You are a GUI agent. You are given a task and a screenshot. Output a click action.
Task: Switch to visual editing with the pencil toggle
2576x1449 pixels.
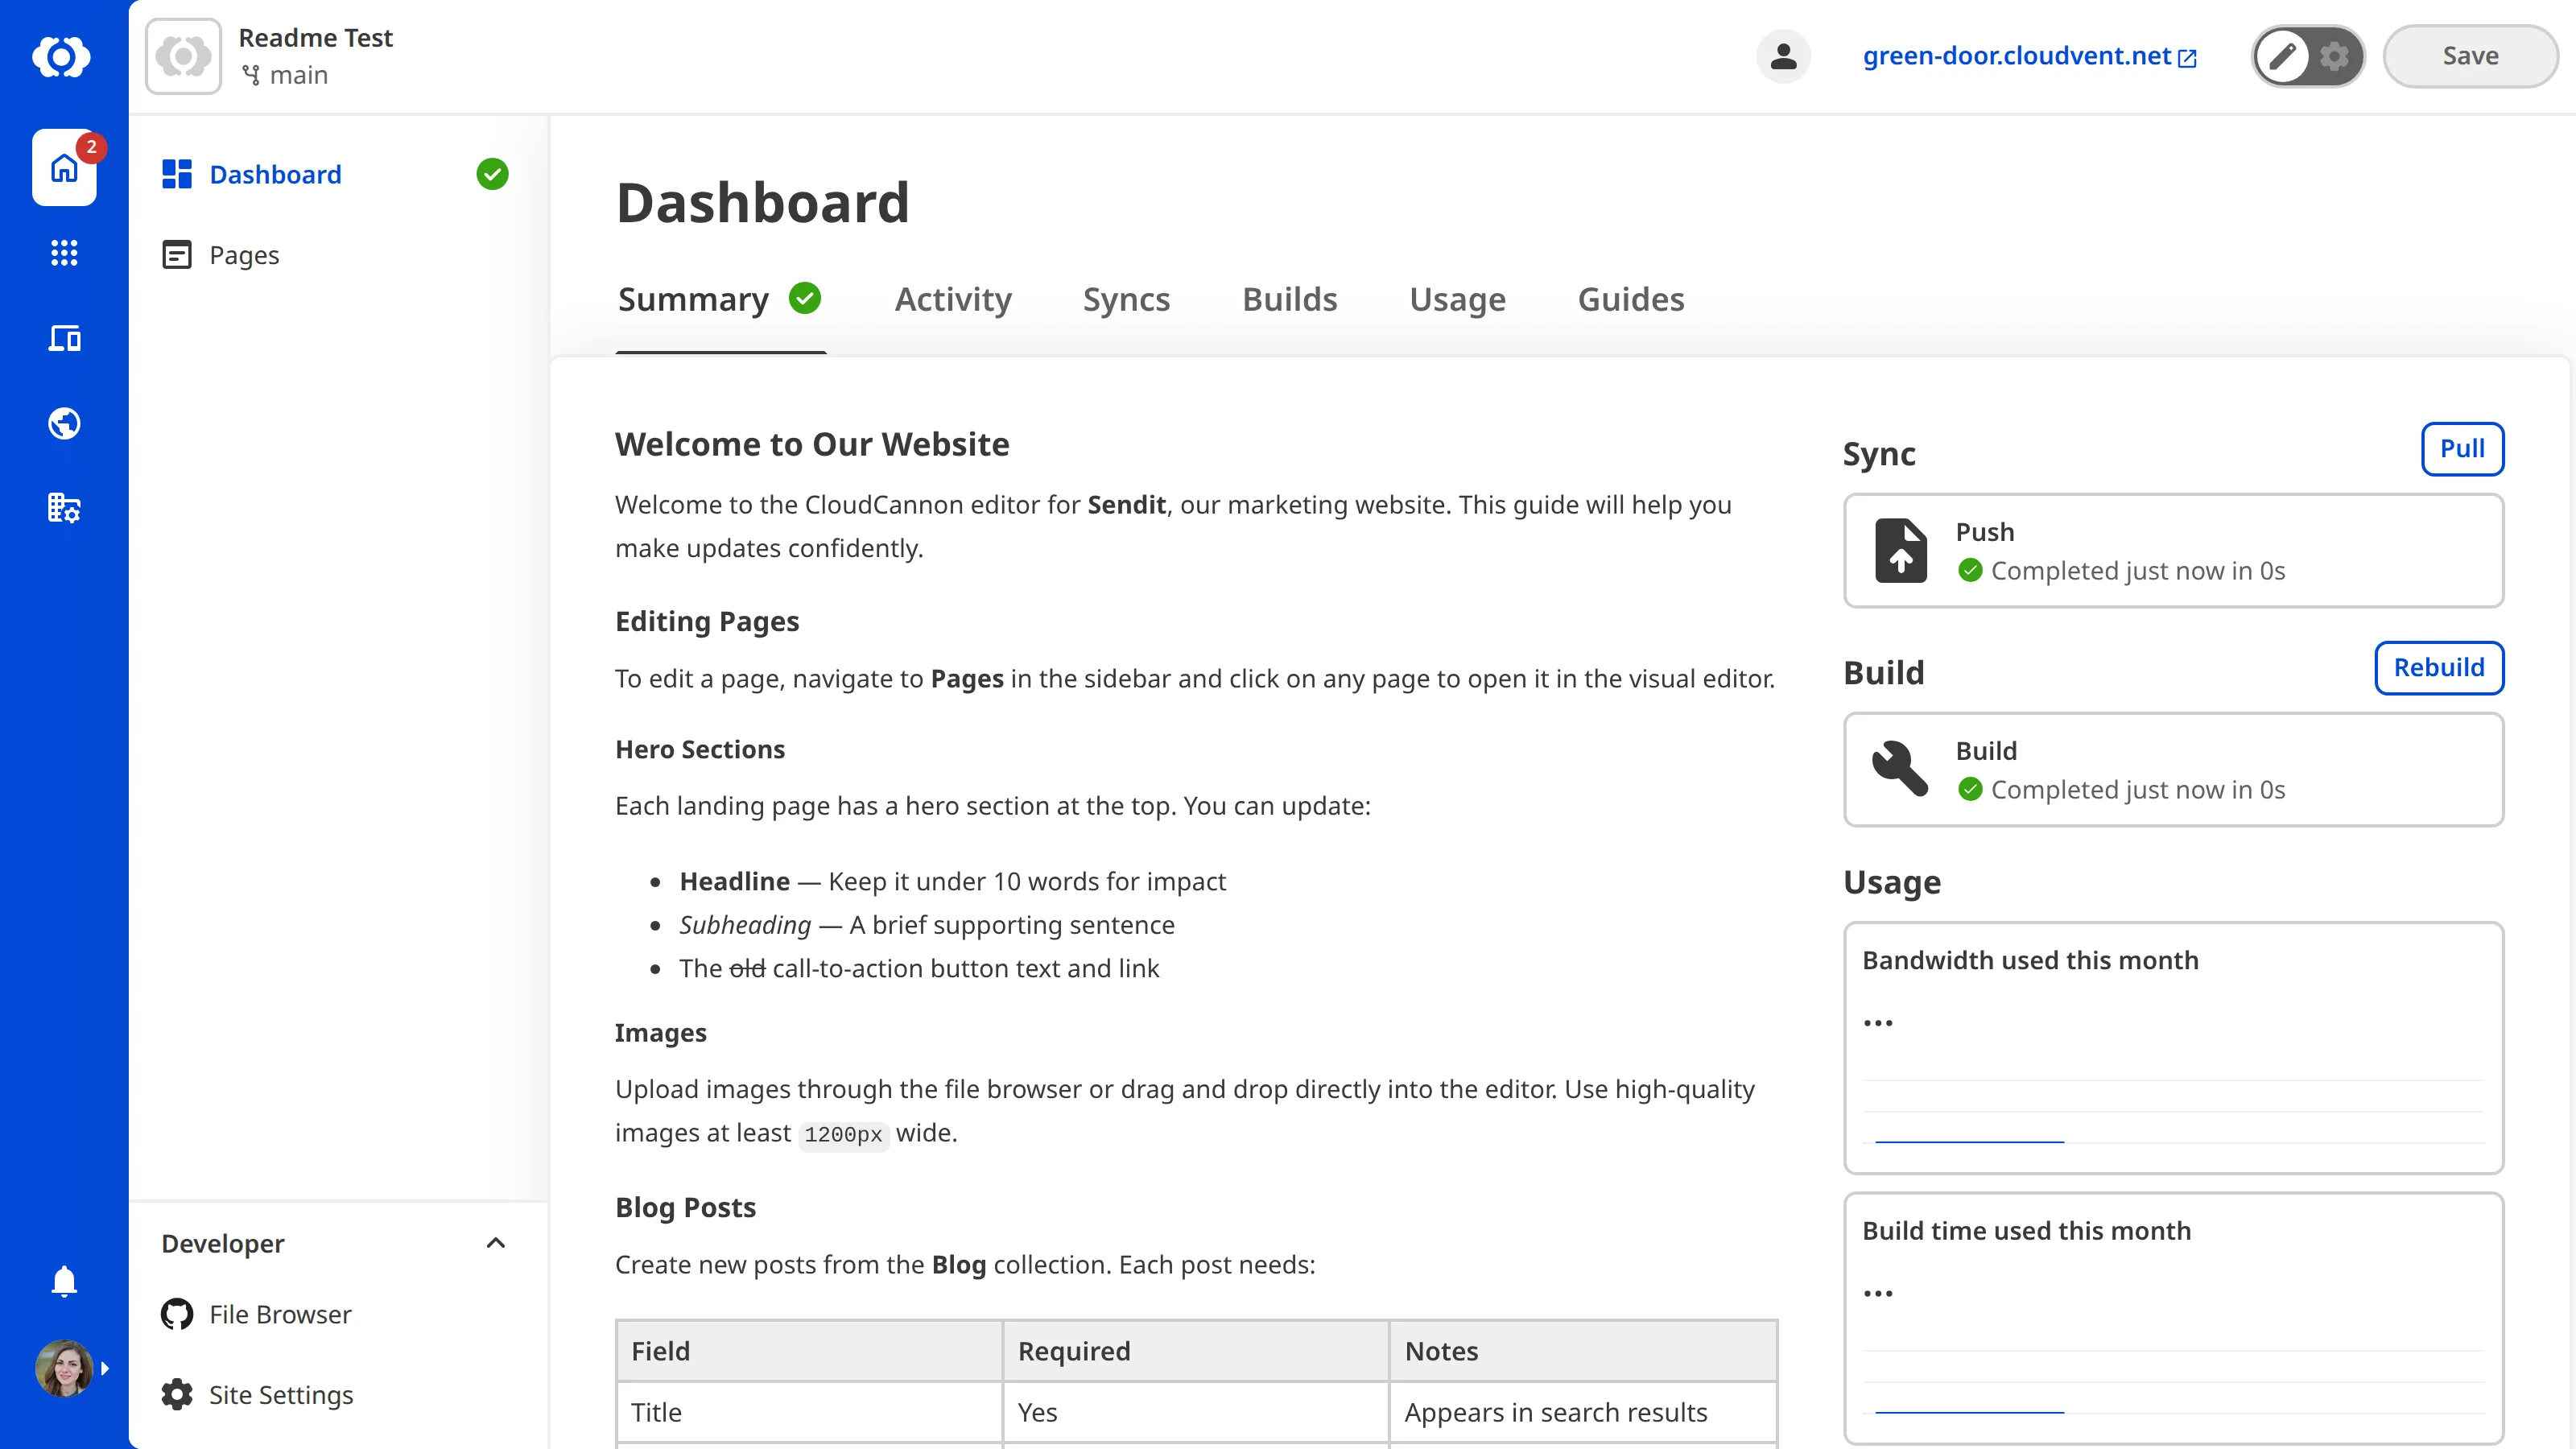2283,56
